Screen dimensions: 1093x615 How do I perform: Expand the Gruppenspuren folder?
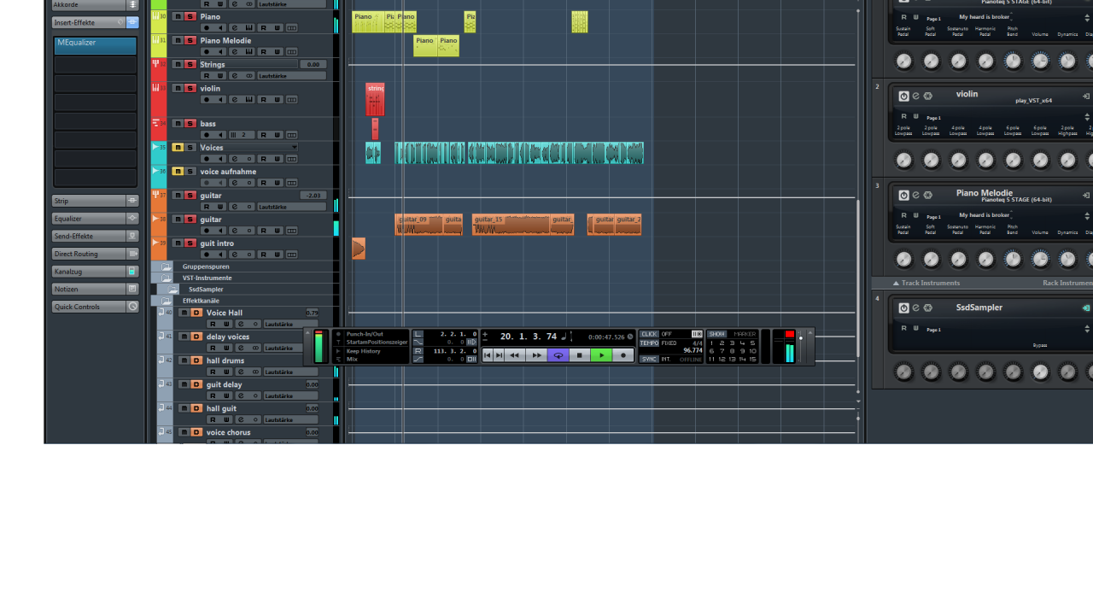coord(167,266)
